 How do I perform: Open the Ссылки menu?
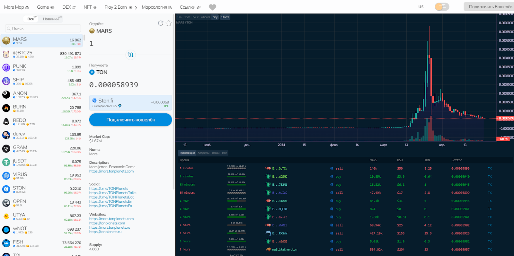[x=190, y=7]
